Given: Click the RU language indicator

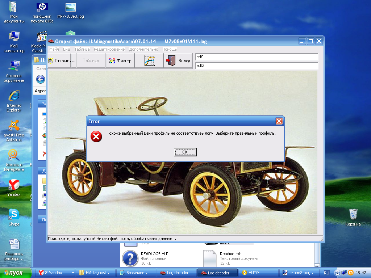Looking at the screenshot, I should 326,273.
